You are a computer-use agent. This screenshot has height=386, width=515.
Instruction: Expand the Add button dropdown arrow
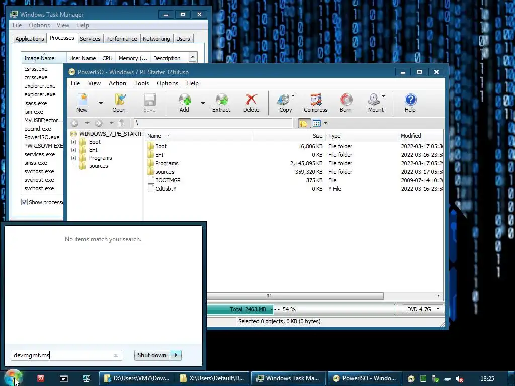point(203,103)
